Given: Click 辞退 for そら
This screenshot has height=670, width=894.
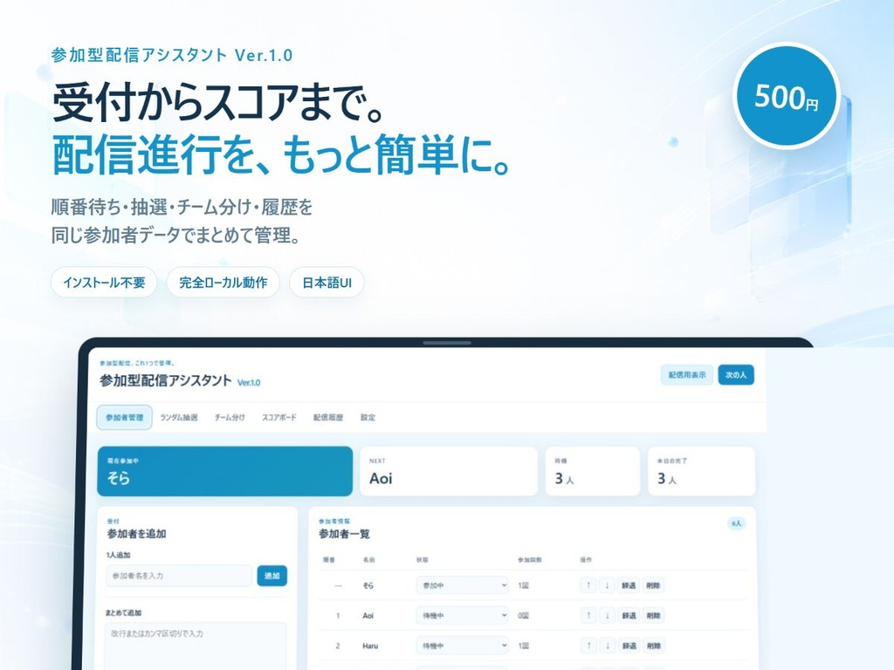Looking at the screenshot, I should coord(629,585).
